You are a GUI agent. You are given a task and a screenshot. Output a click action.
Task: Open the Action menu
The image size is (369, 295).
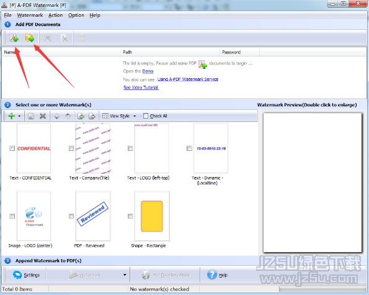pos(56,15)
